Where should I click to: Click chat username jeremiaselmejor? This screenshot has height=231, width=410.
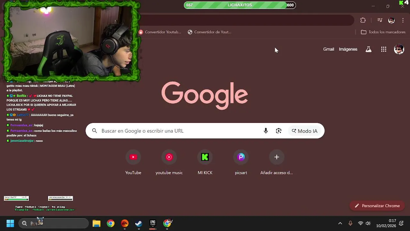coord(22,141)
